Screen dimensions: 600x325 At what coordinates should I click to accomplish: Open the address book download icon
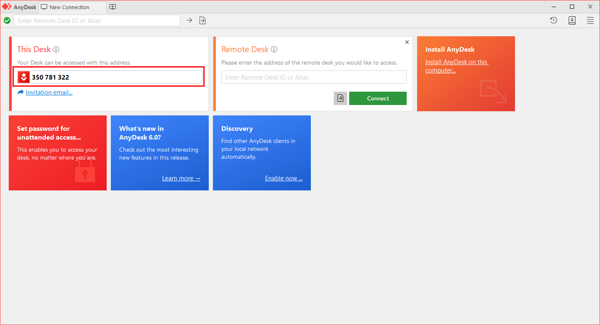point(572,20)
